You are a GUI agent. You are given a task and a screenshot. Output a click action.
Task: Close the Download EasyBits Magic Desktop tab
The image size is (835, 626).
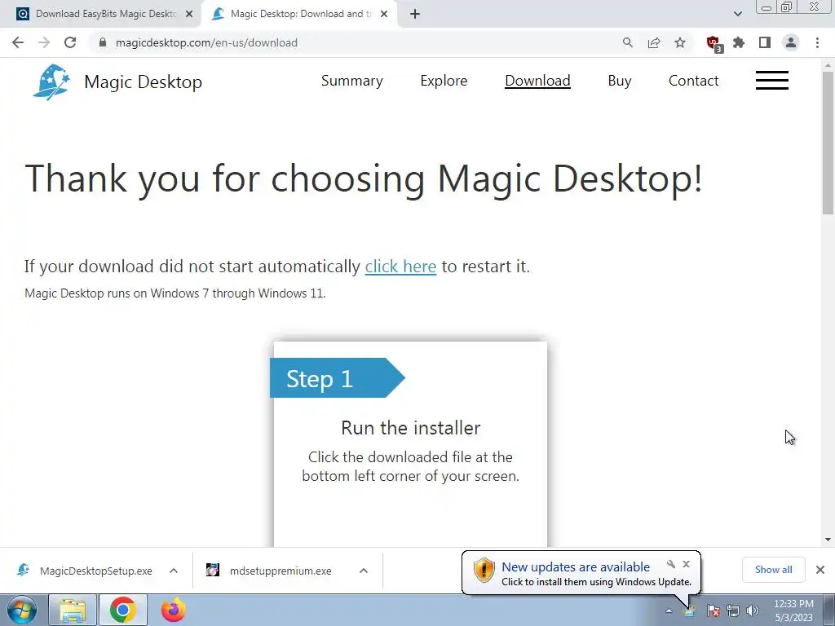point(189,14)
